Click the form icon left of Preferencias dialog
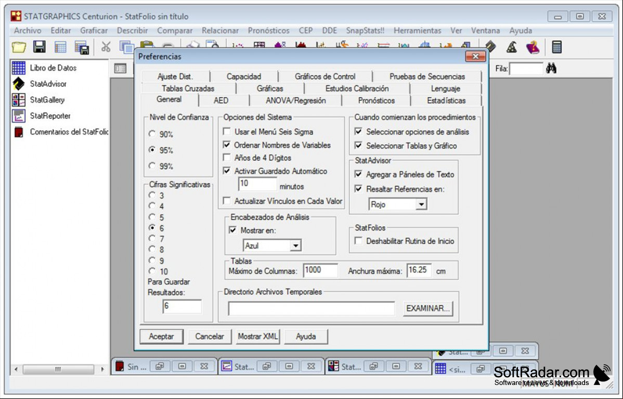The height and width of the screenshot is (399, 623). pyautogui.click(x=121, y=68)
